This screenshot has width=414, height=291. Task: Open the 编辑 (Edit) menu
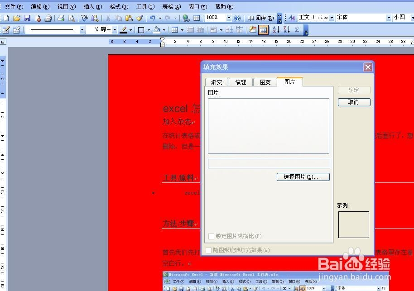pyautogui.click(x=40, y=7)
